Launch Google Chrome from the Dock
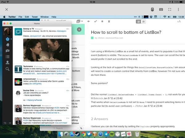185x138 pixels. [83, 134]
